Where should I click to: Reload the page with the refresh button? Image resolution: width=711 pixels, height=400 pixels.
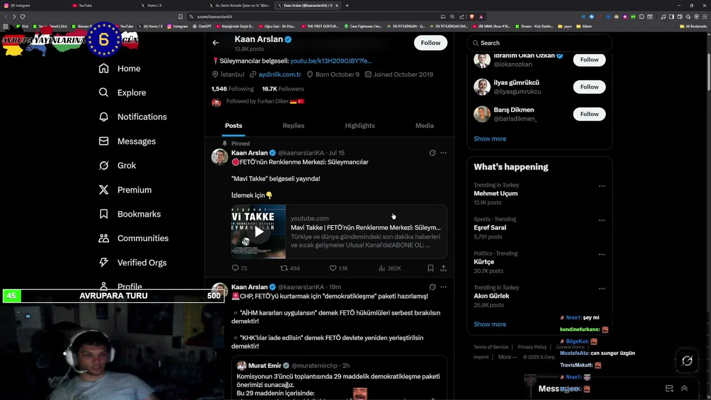23,17
